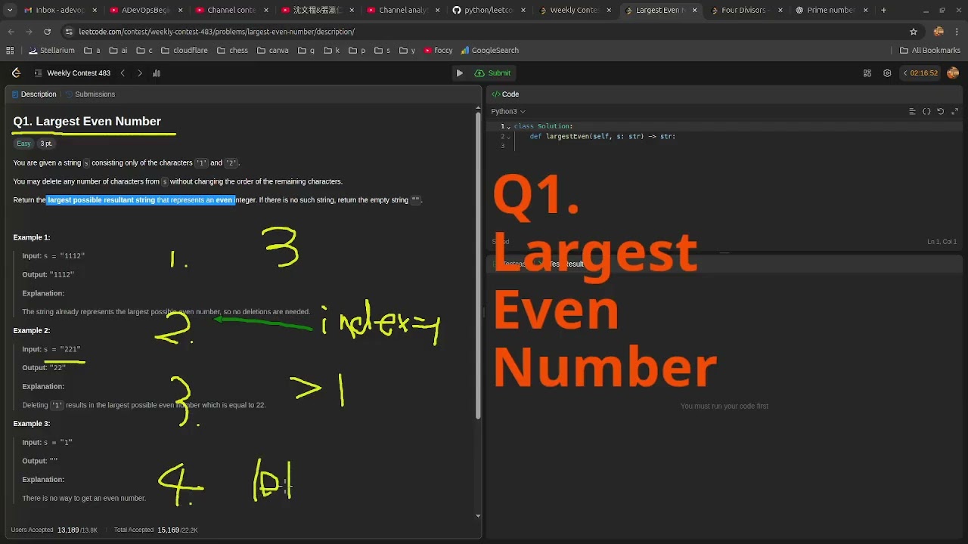This screenshot has height=544, width=968.
Task: Click the address bar URL
Action: point(216,32)
